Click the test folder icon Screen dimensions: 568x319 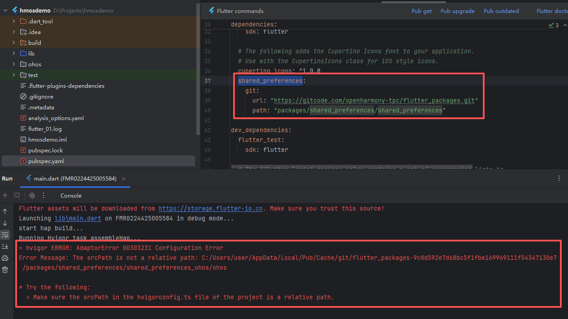[x=24, y=75]
